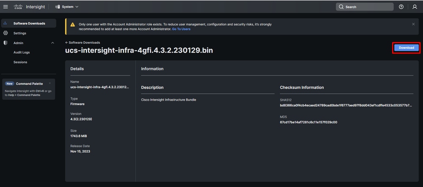Viewport: 423px width, 187px height.
Task: Dismiss the Command Palette tip card
Action: click(x=50, y=83)
